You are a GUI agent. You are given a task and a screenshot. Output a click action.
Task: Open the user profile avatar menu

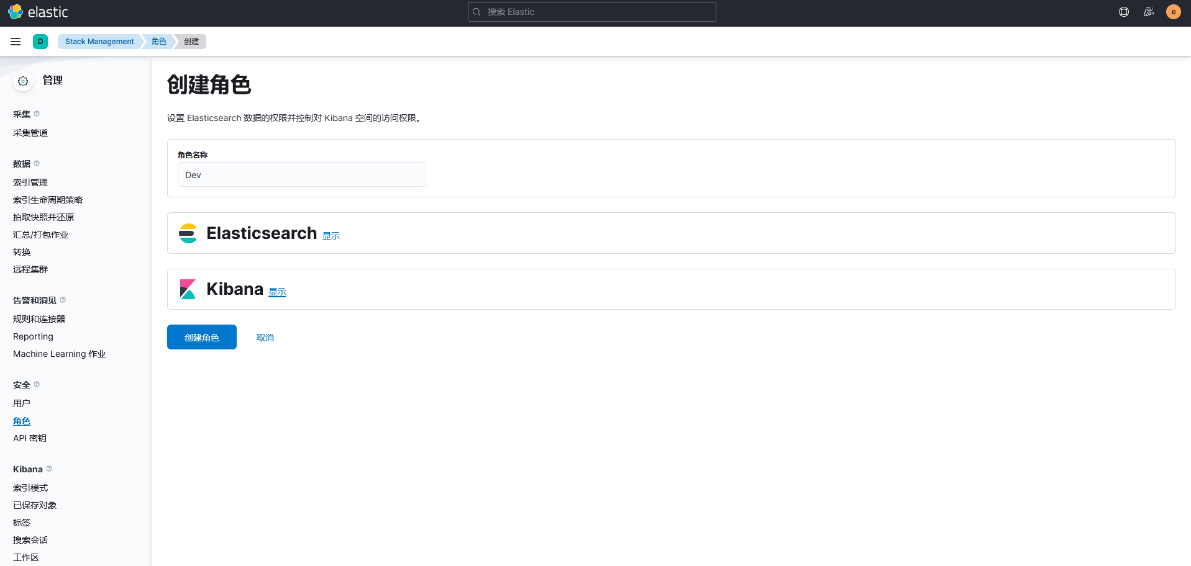(1173, 12)
